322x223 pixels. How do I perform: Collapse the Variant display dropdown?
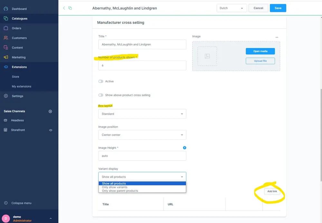point(142,177)
